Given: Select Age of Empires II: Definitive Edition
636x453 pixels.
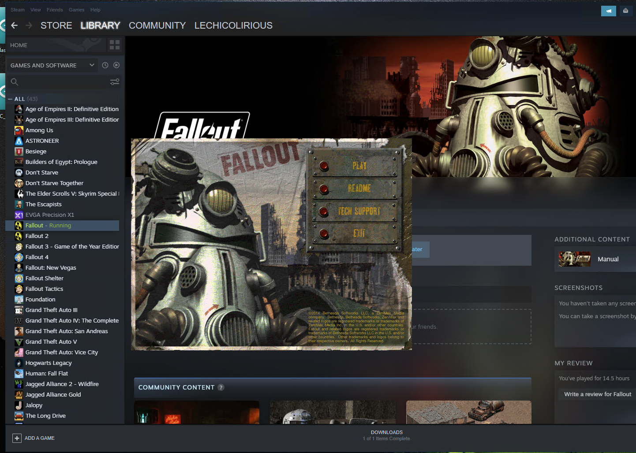Looking at the screenshot, I should (62, 109).
